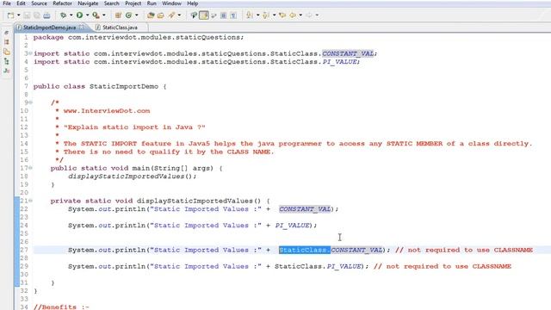Open the Project menu
551x310 pixels.
pyautogui.click(x=133, y=3)
